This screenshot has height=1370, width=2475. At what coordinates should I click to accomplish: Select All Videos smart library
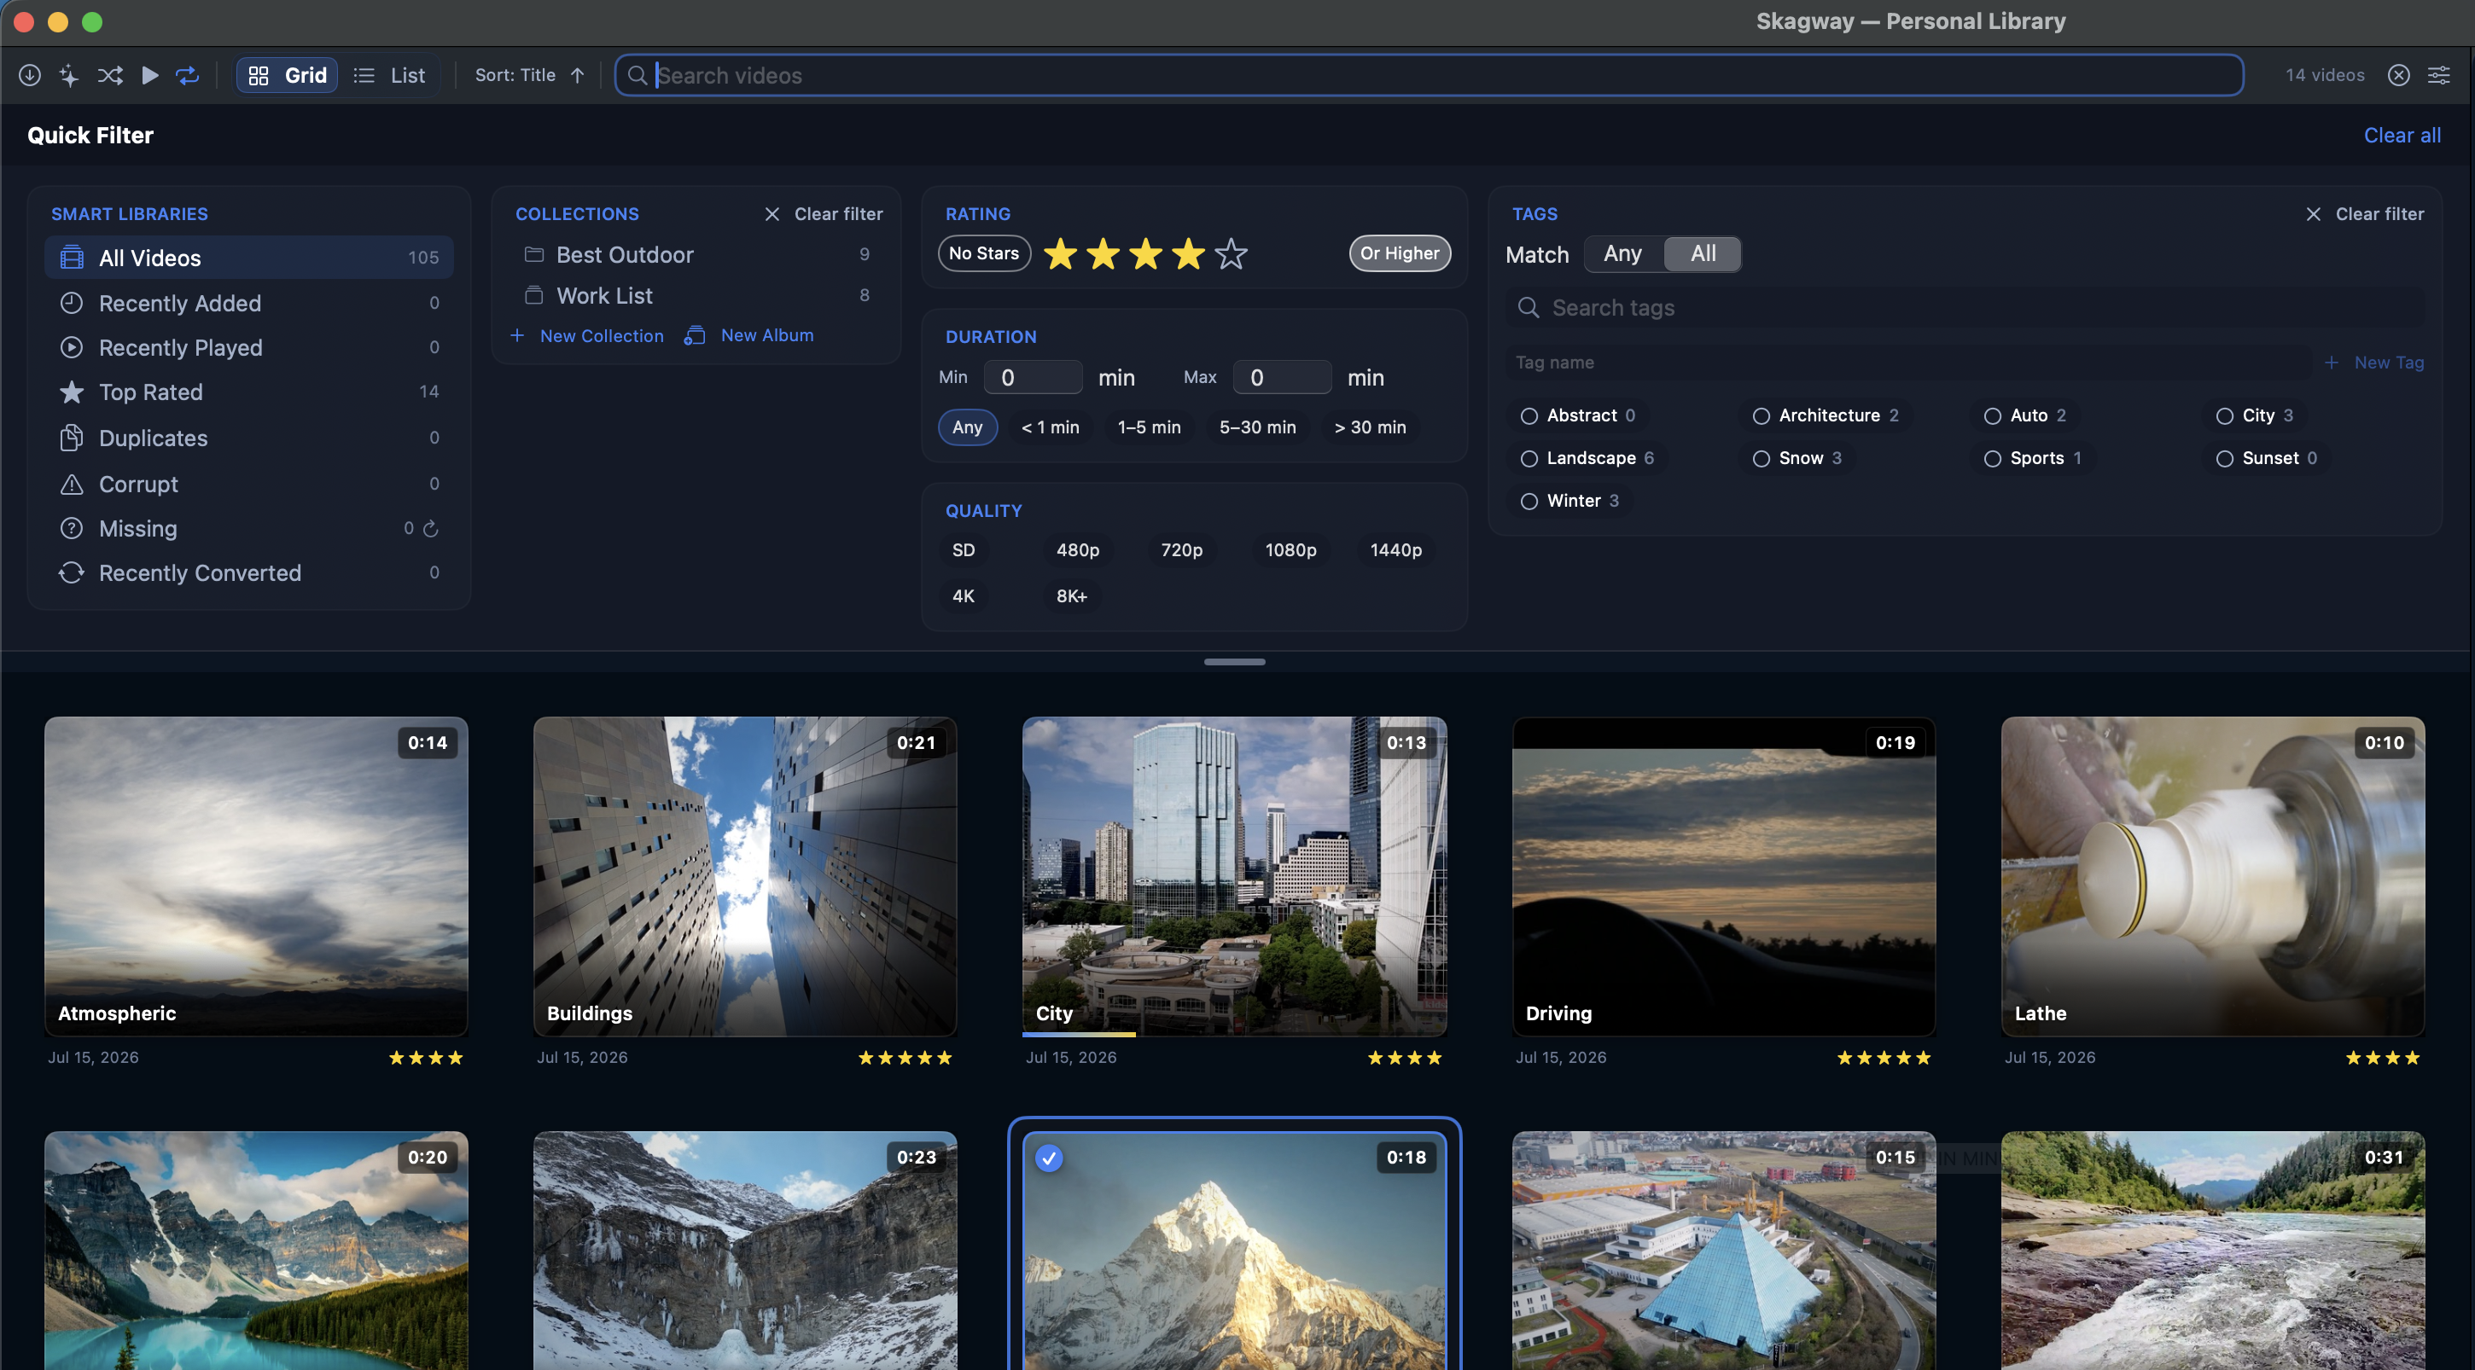(249, 258)
